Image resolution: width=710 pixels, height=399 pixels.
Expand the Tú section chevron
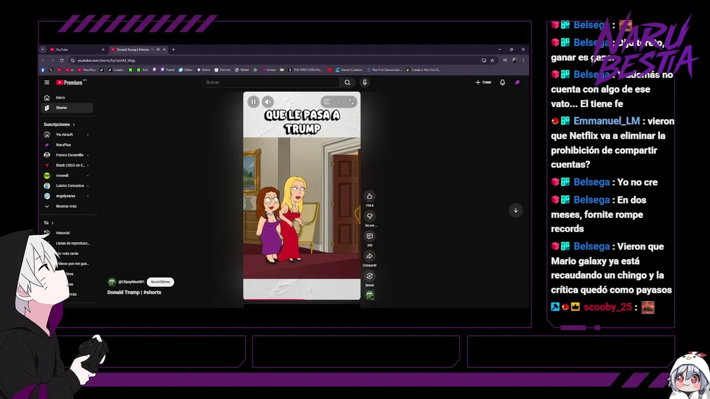[x=53, y=223]
